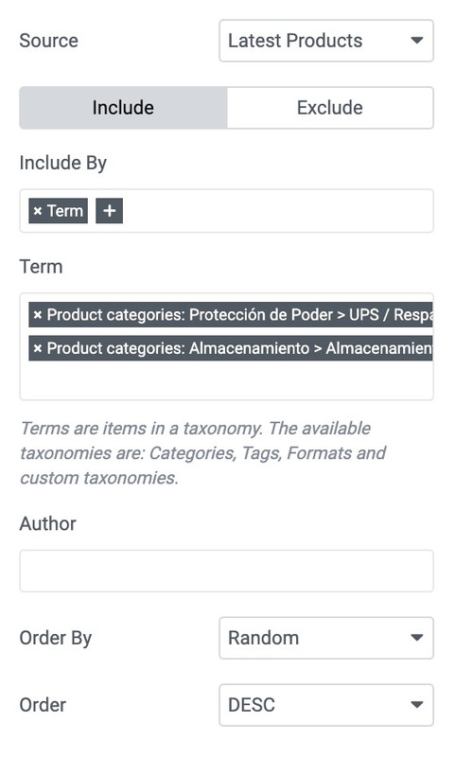Open the Order By dropdown arrow

coord(417,638)
